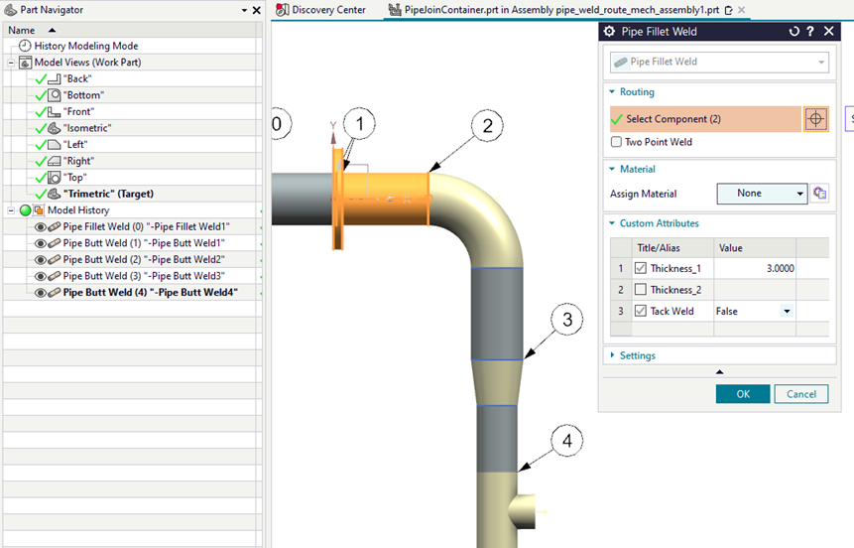Click the Pipe Fillet Weld (0) feature icon
This screenshot has height=548, width=854.
55,226
